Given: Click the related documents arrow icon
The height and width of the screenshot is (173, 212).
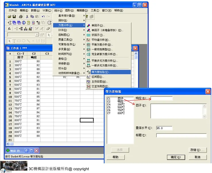Looking at the screenshot, I should point(38,23).
